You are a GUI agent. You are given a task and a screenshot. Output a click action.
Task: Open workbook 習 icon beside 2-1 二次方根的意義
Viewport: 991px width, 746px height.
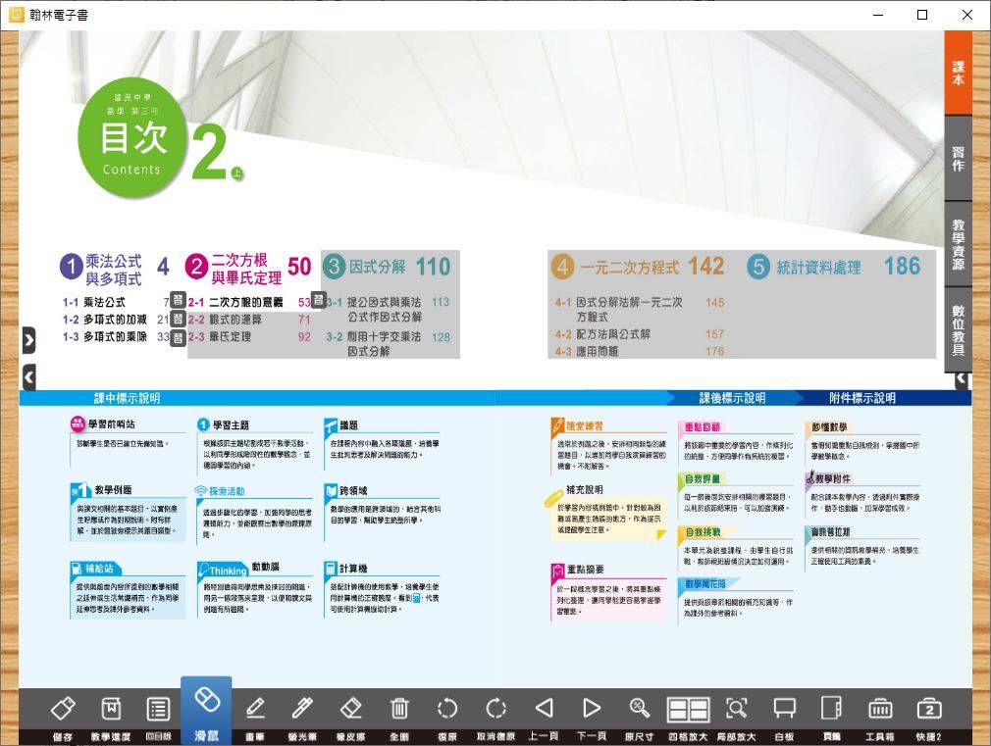pos(319,300)
